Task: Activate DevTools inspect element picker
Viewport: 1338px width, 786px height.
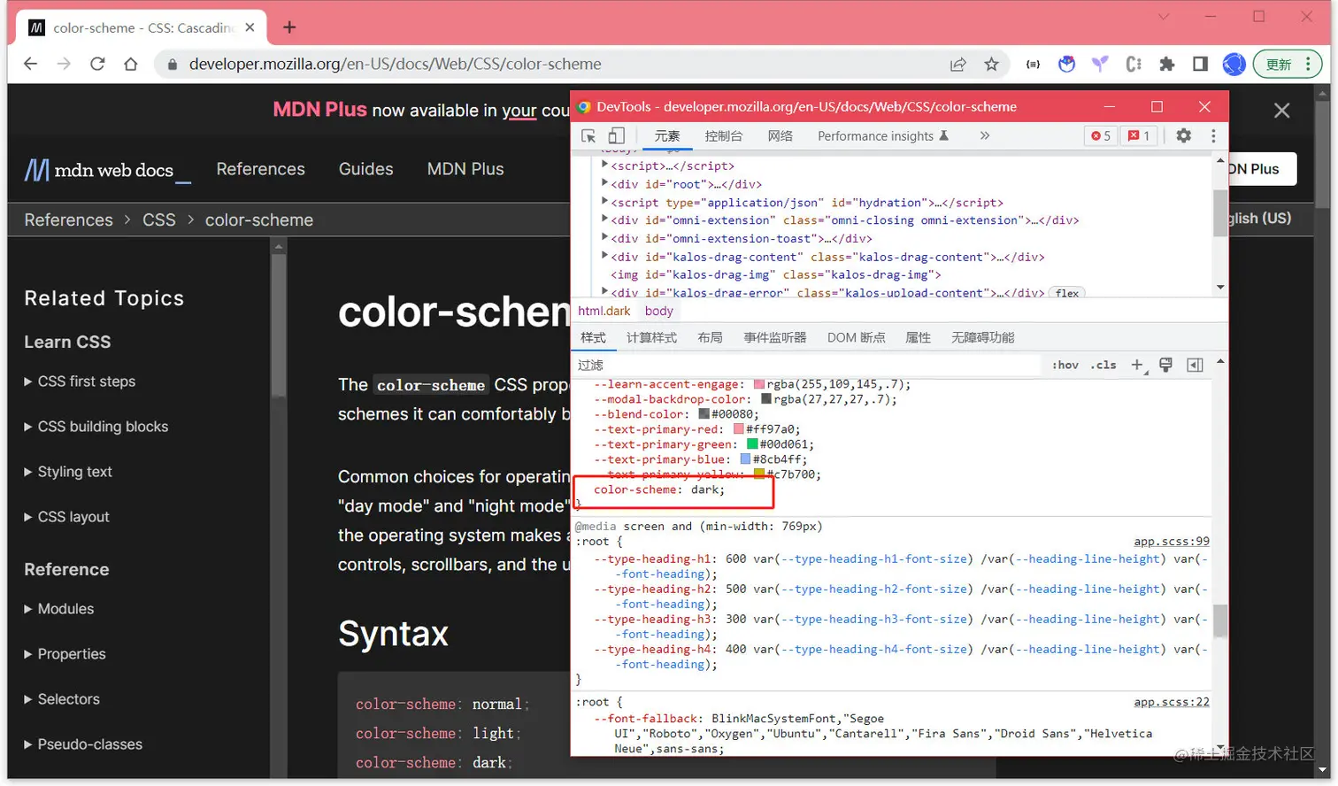Action: click(x=588, y=135)
